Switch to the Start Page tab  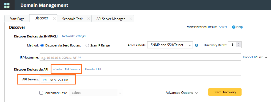tap(17, 19)
